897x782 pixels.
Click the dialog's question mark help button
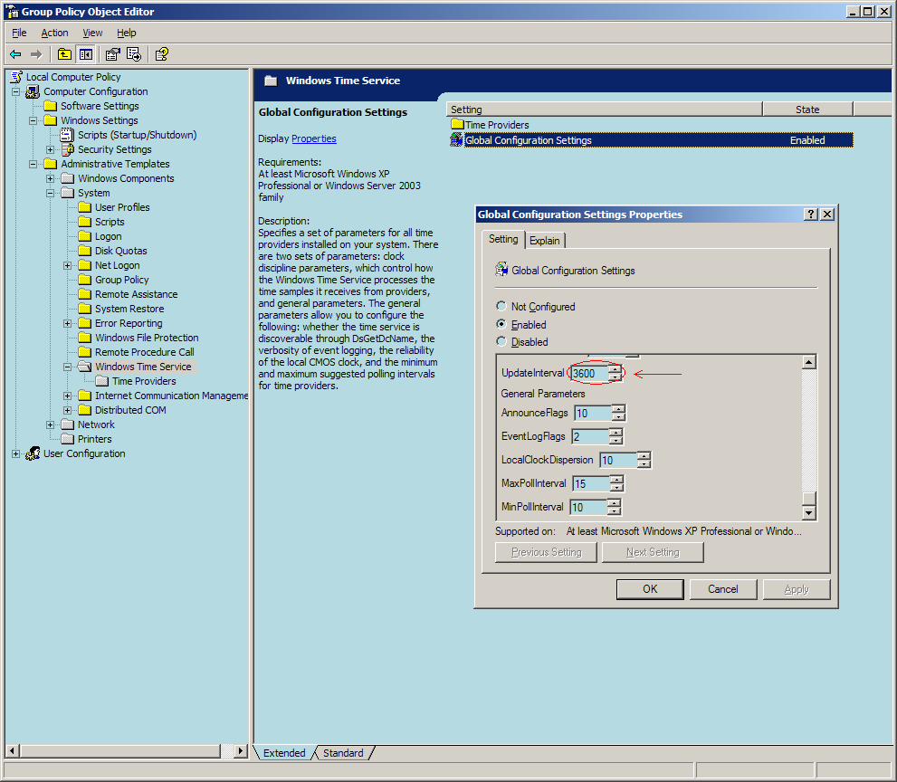(x=810, y=215)
